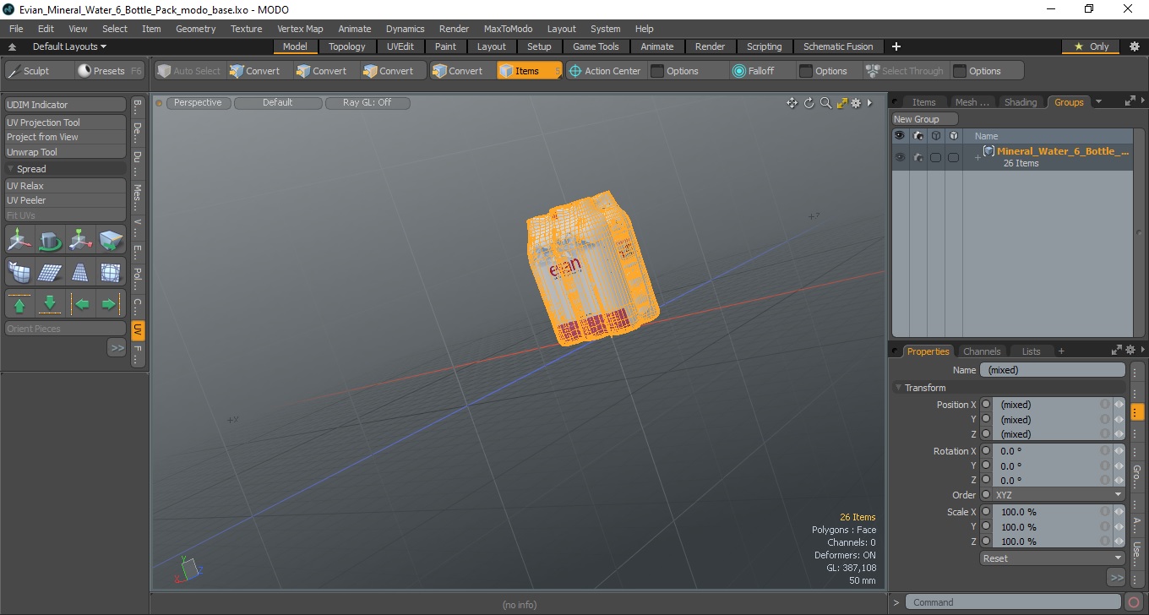Viewport: 1149px width, 615px height.
Task: Open the Render menu
Action: pyautogui.click(x=454, y=29)
